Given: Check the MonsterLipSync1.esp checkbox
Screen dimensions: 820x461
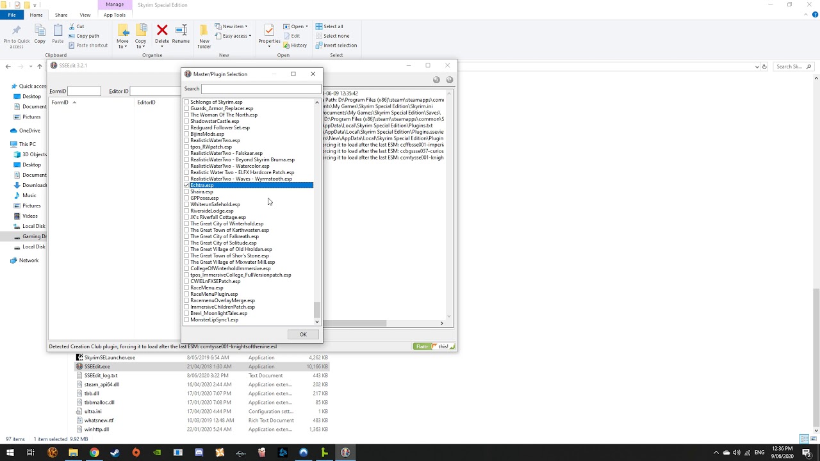Looking at the screenshot, I should 187,319.
